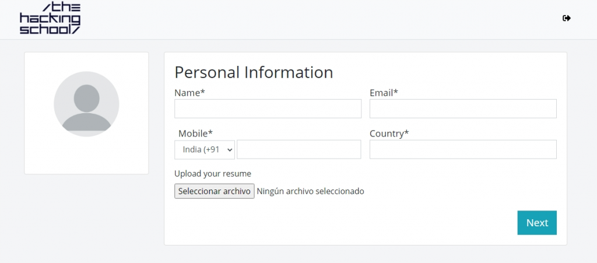597x263 pixels.
Task: Click 'Ningún archivo seleccionado' file status text
Action: (x=310, y=191)
